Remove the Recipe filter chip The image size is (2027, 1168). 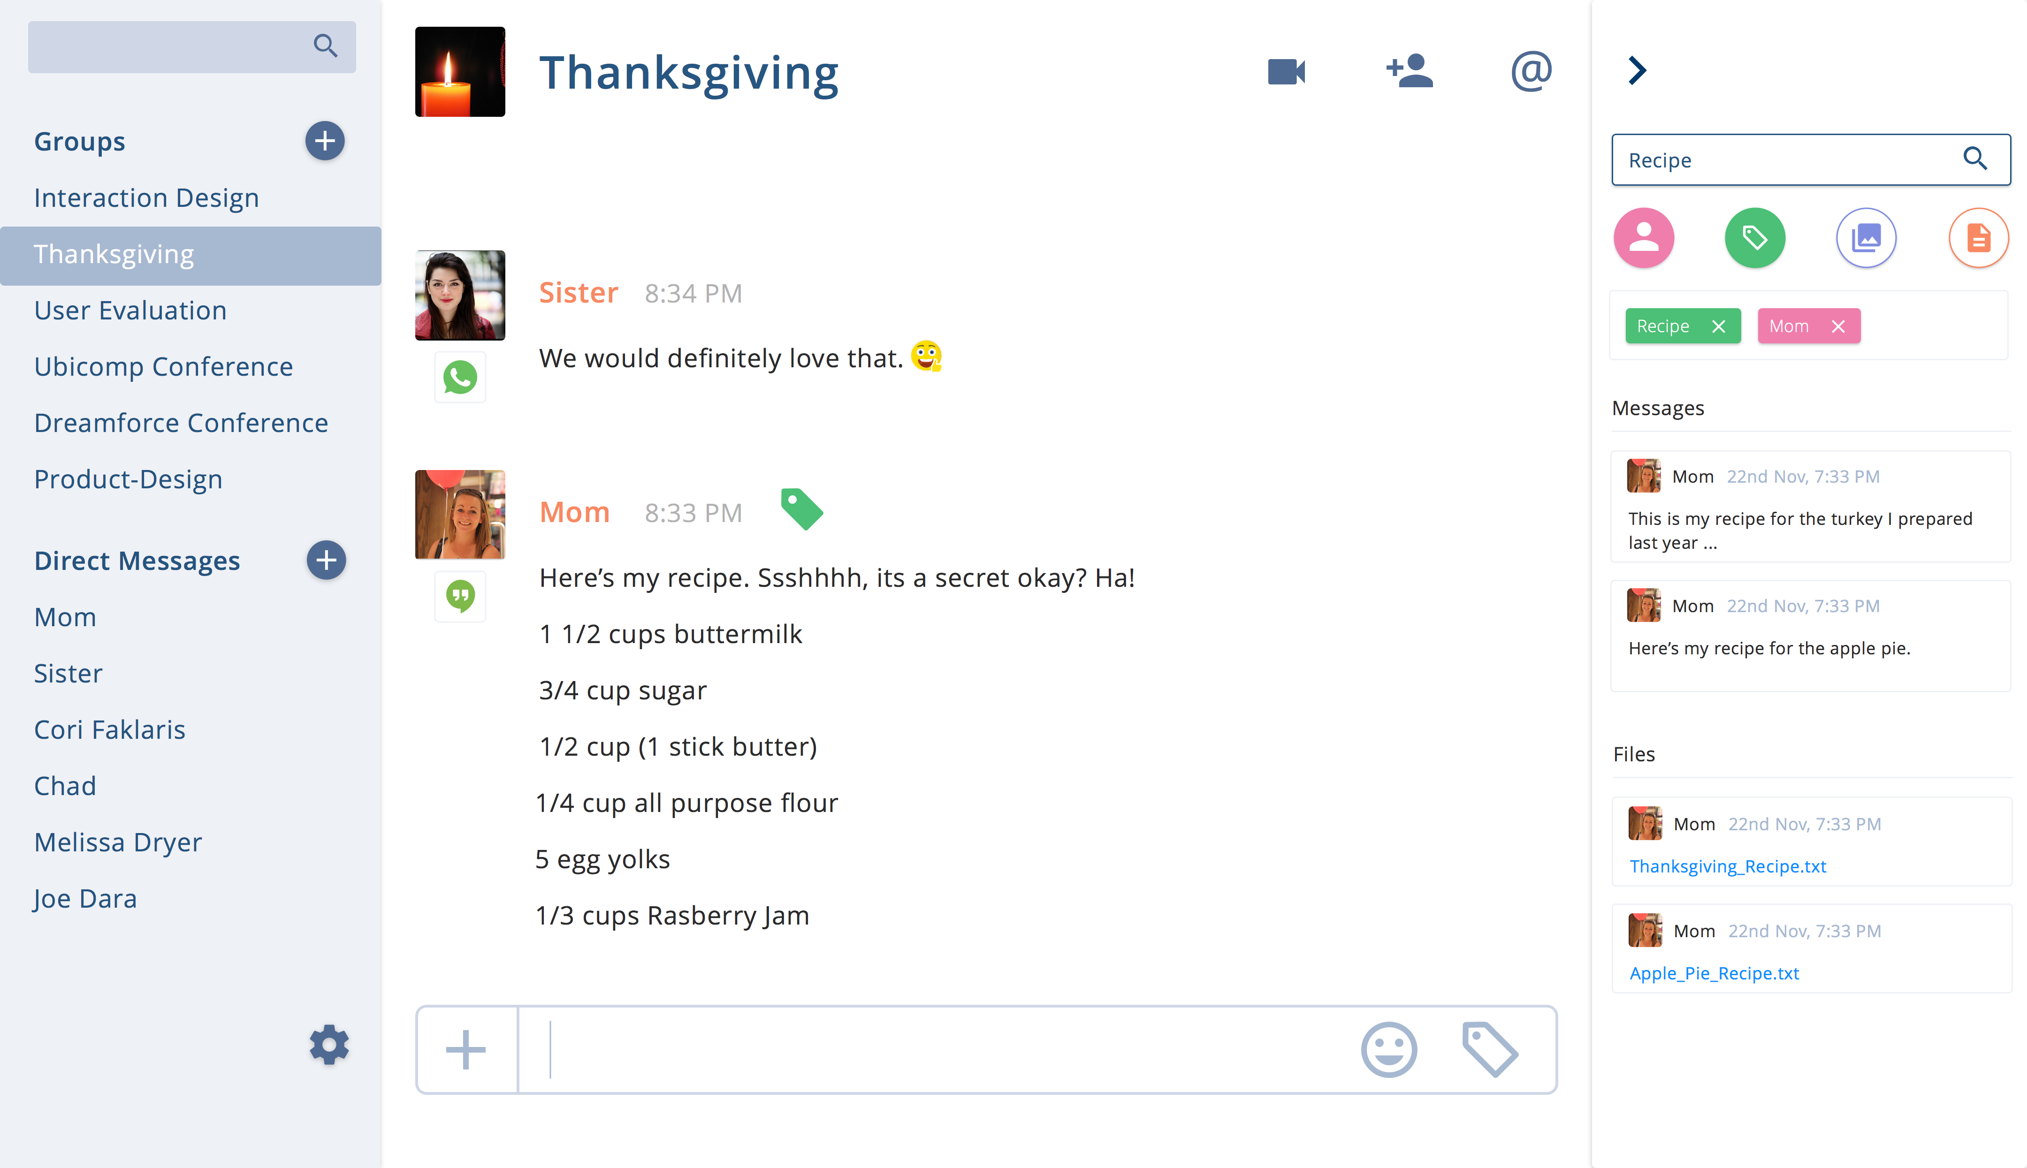click(x=1718, y=326)
